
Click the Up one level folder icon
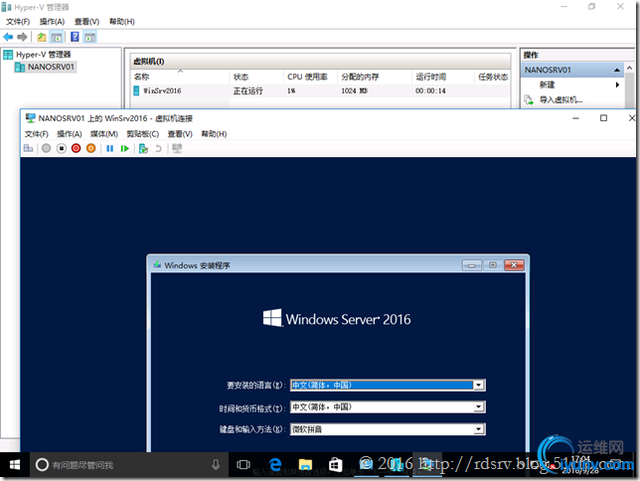(41, 37)
